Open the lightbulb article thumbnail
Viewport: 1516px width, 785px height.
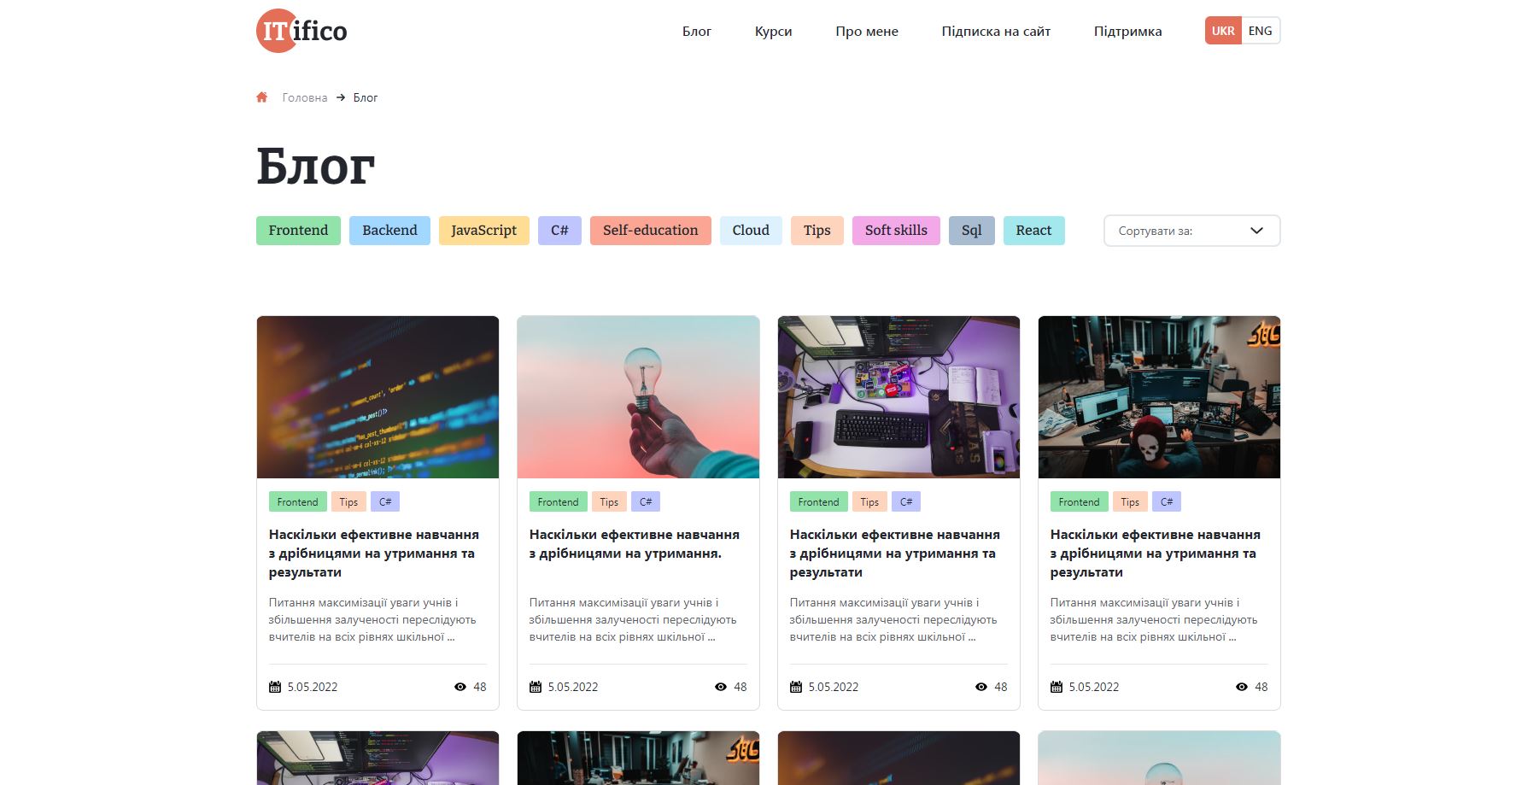(x=638, y=397)
